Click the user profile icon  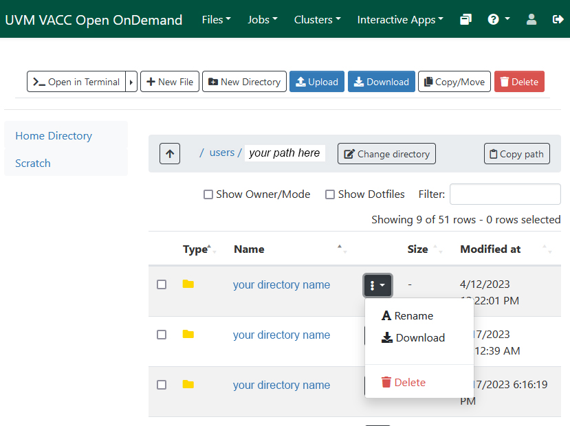coord(531,20)
